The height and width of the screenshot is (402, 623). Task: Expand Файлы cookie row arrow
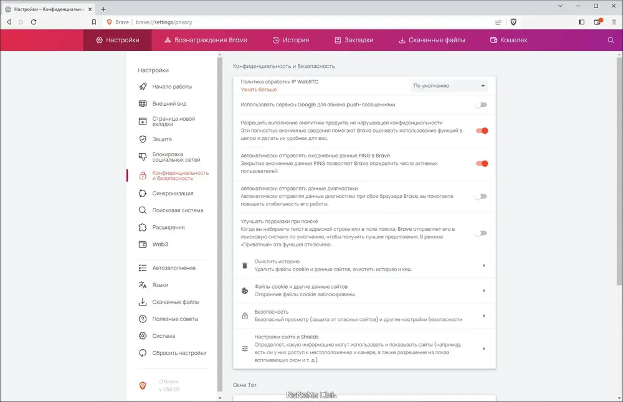tap(484, 291)
